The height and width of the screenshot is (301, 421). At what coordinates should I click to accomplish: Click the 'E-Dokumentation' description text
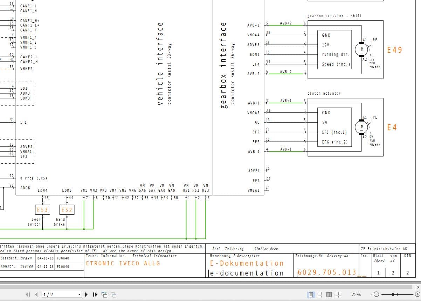tap(247, 263)
